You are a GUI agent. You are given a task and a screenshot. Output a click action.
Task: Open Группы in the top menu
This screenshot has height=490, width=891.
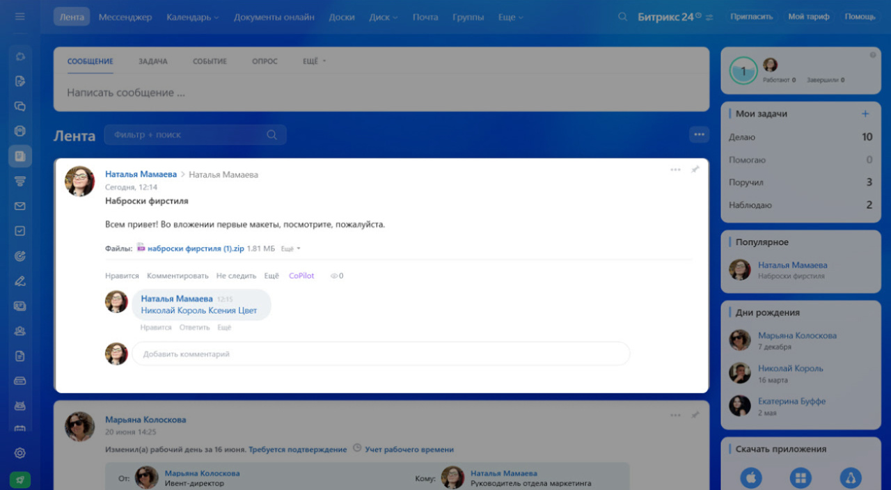point(468,17)
